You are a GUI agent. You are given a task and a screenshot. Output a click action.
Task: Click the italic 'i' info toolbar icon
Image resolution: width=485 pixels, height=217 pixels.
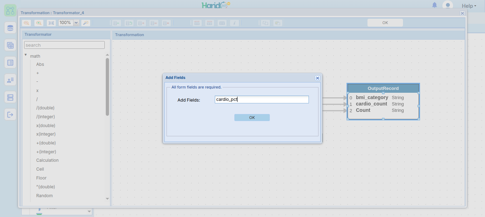[x=234, y=23]
